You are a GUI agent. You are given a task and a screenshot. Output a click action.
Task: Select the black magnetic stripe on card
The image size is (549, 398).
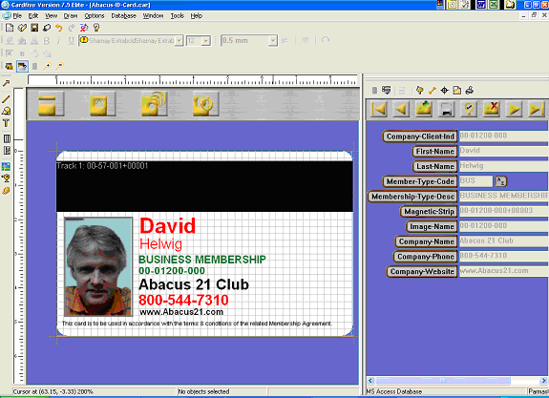204,186
